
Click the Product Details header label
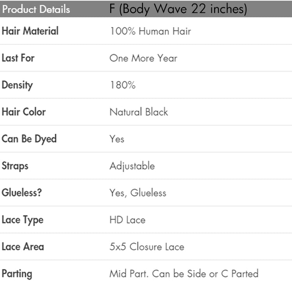click(x=36, y=9)
